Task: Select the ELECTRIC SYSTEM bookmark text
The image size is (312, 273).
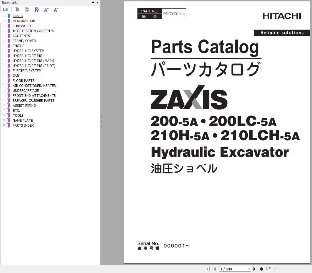Action: 27,71
